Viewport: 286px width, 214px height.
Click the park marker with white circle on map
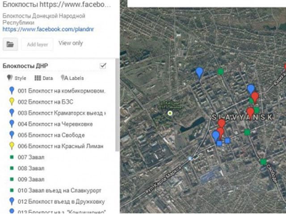(x=169, y=113)
